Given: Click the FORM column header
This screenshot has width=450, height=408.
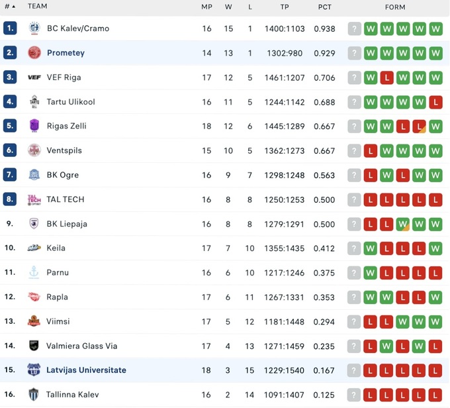Looking at the screenshot, I should click(395, 7).
